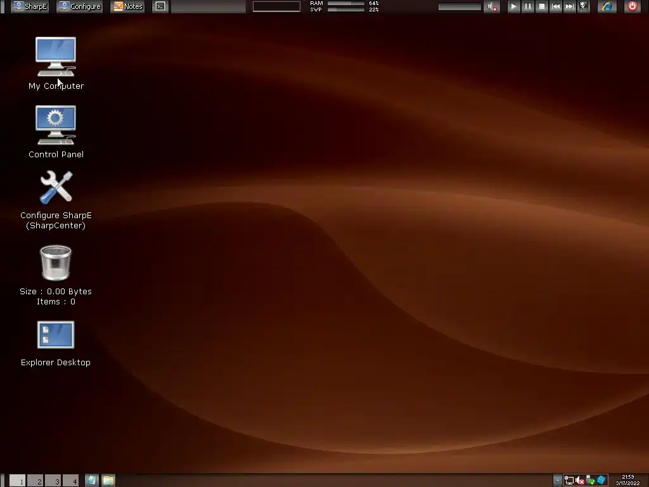Adjust the volume slider bar
Viewport: 649px width, 487px height.
[x=459, y=6]
